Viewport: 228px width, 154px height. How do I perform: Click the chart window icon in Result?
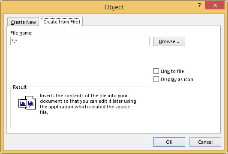23,103
